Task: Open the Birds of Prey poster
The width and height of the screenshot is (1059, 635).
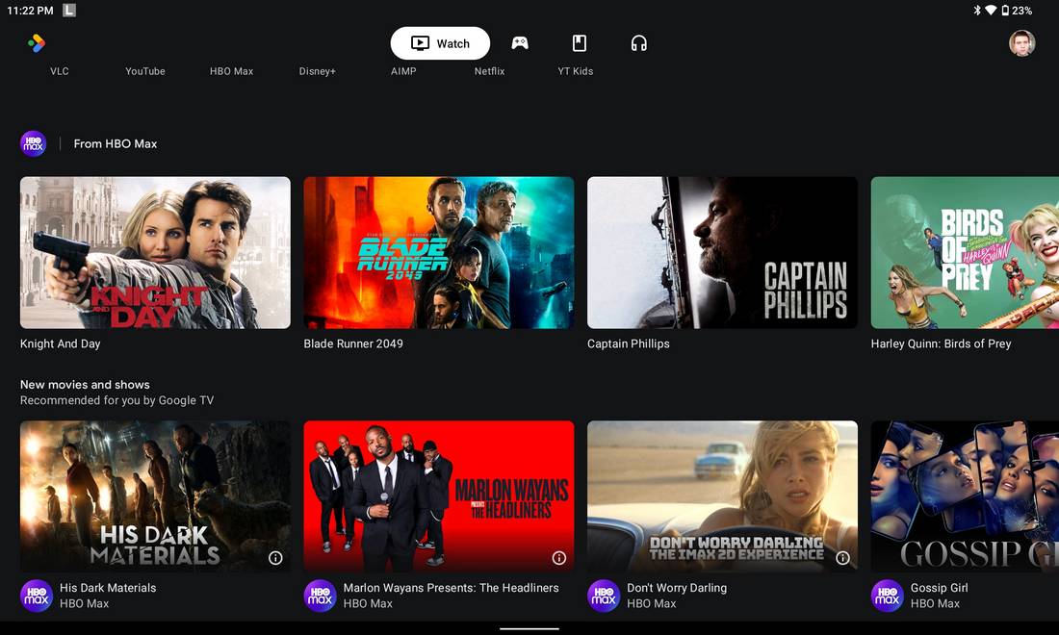Action: (965, 252)
